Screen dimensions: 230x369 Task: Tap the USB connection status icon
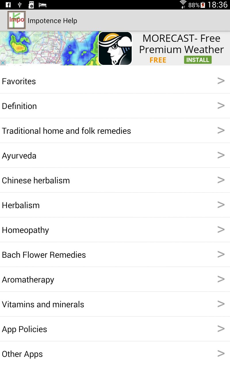(x=20, y=5)
